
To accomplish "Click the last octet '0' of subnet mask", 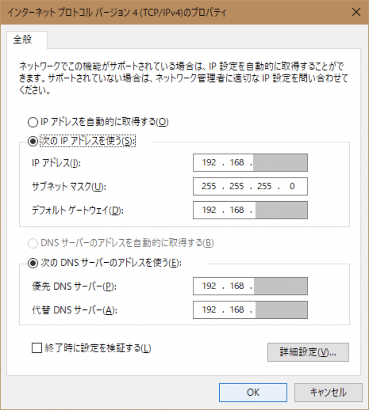I will point(292,187).
